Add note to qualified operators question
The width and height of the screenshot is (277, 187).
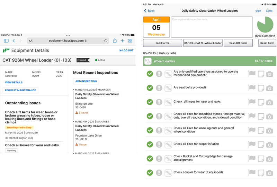(x=261, y=74)
